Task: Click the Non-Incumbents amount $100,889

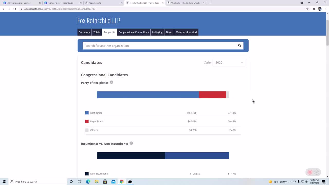Action: [x=195, y=173]
